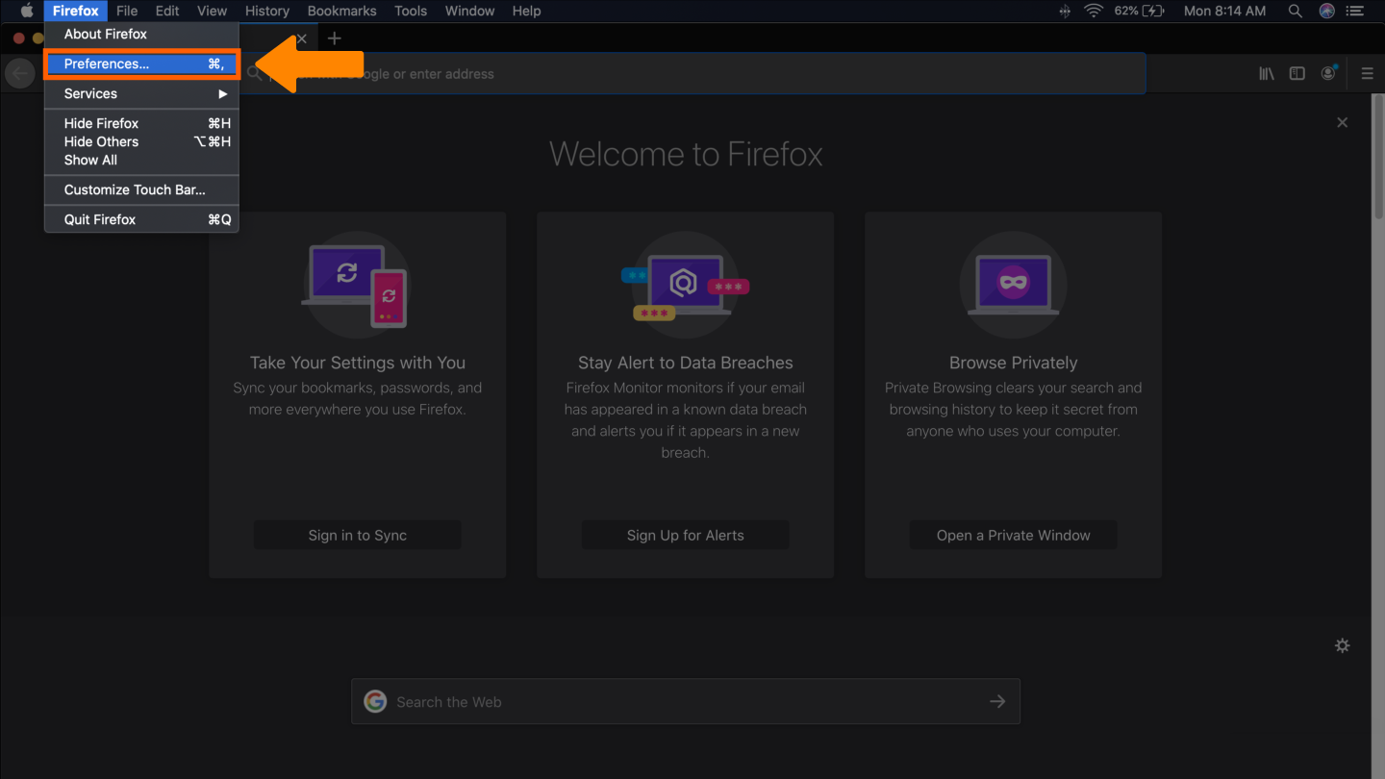Select Quit Firefox menu entry
Image resolution: width=1385 pixels, height=779 pixels.
pos(141,219)
